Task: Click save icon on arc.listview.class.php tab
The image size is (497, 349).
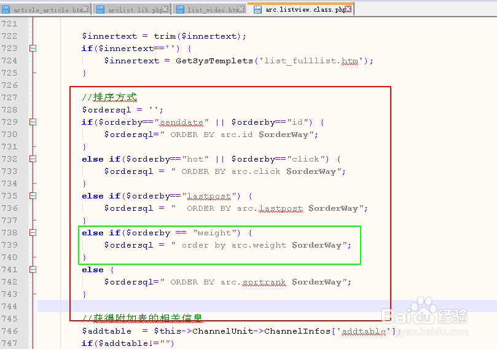Action: 257,9
